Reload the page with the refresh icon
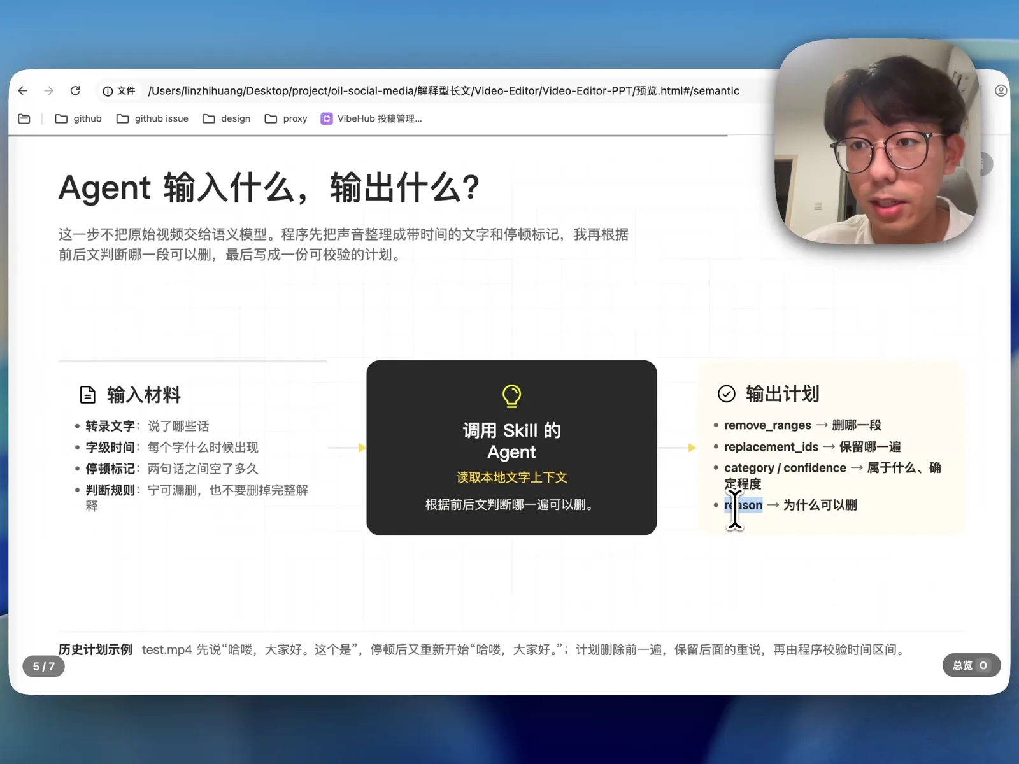The image size is (1019, 764). 75,91
